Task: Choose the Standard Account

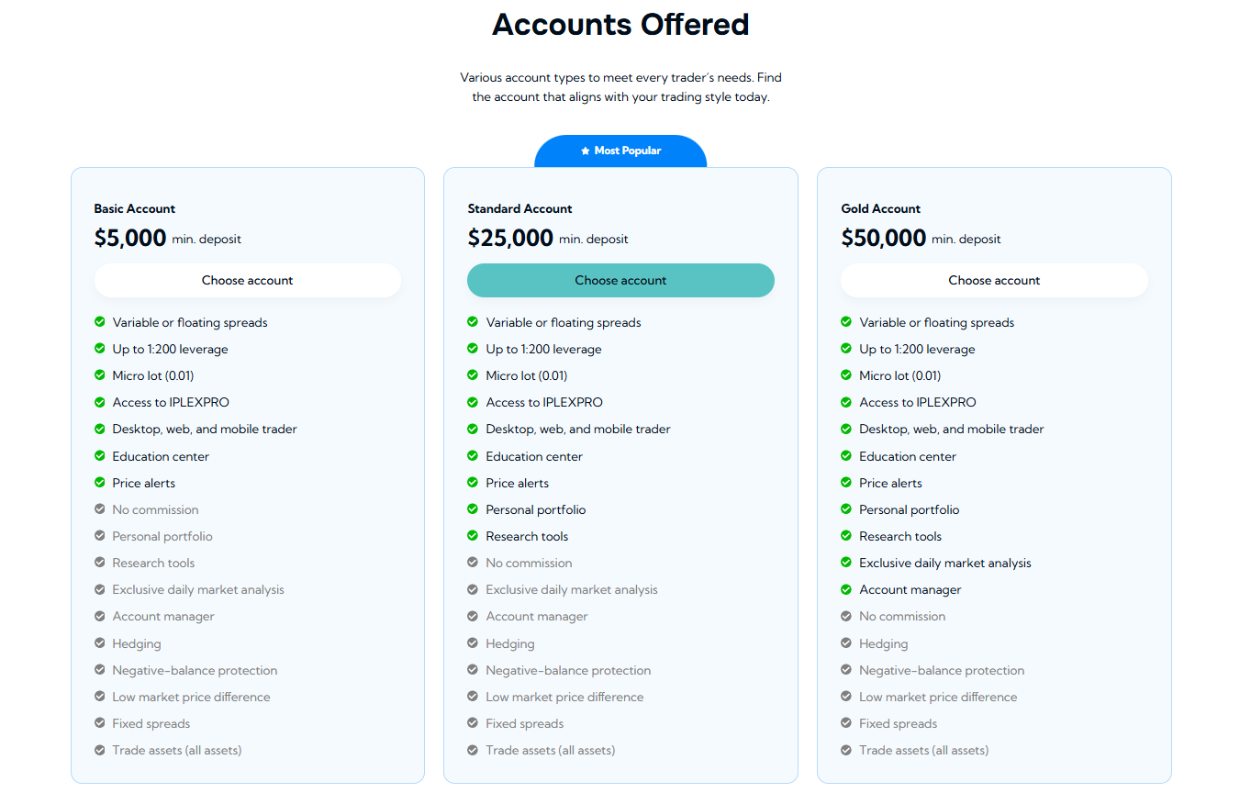Action: tap(620, 281)
